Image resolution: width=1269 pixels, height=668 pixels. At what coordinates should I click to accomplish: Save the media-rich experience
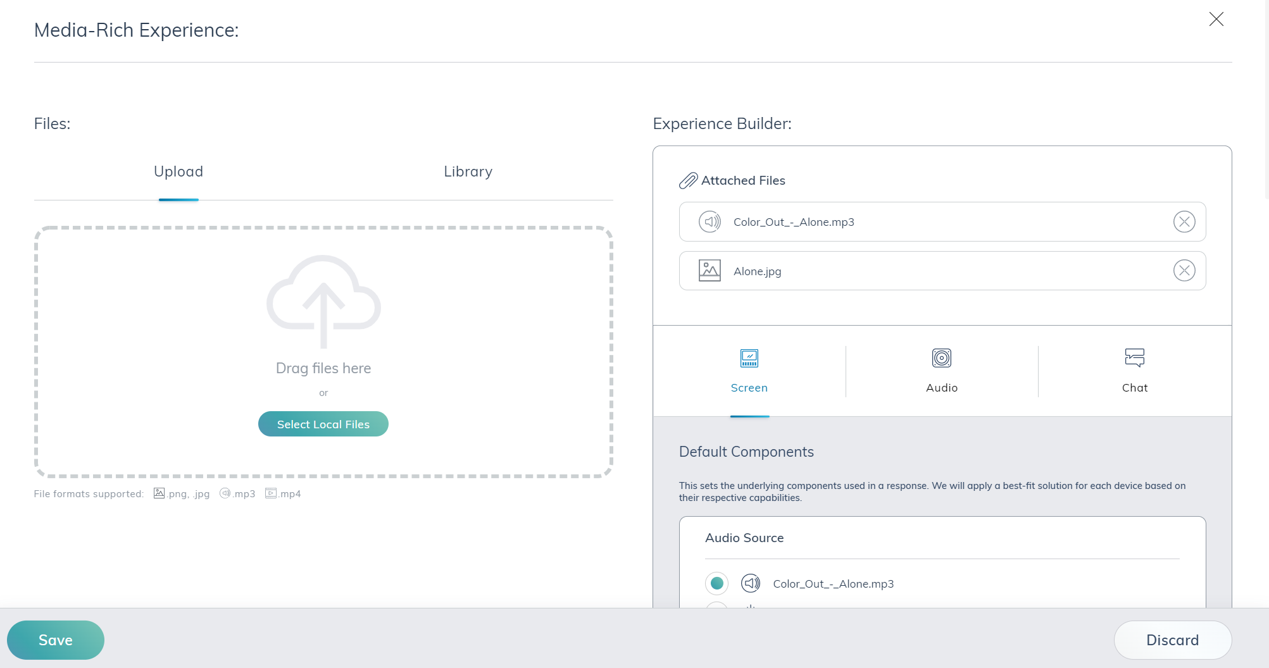point(56,640)
